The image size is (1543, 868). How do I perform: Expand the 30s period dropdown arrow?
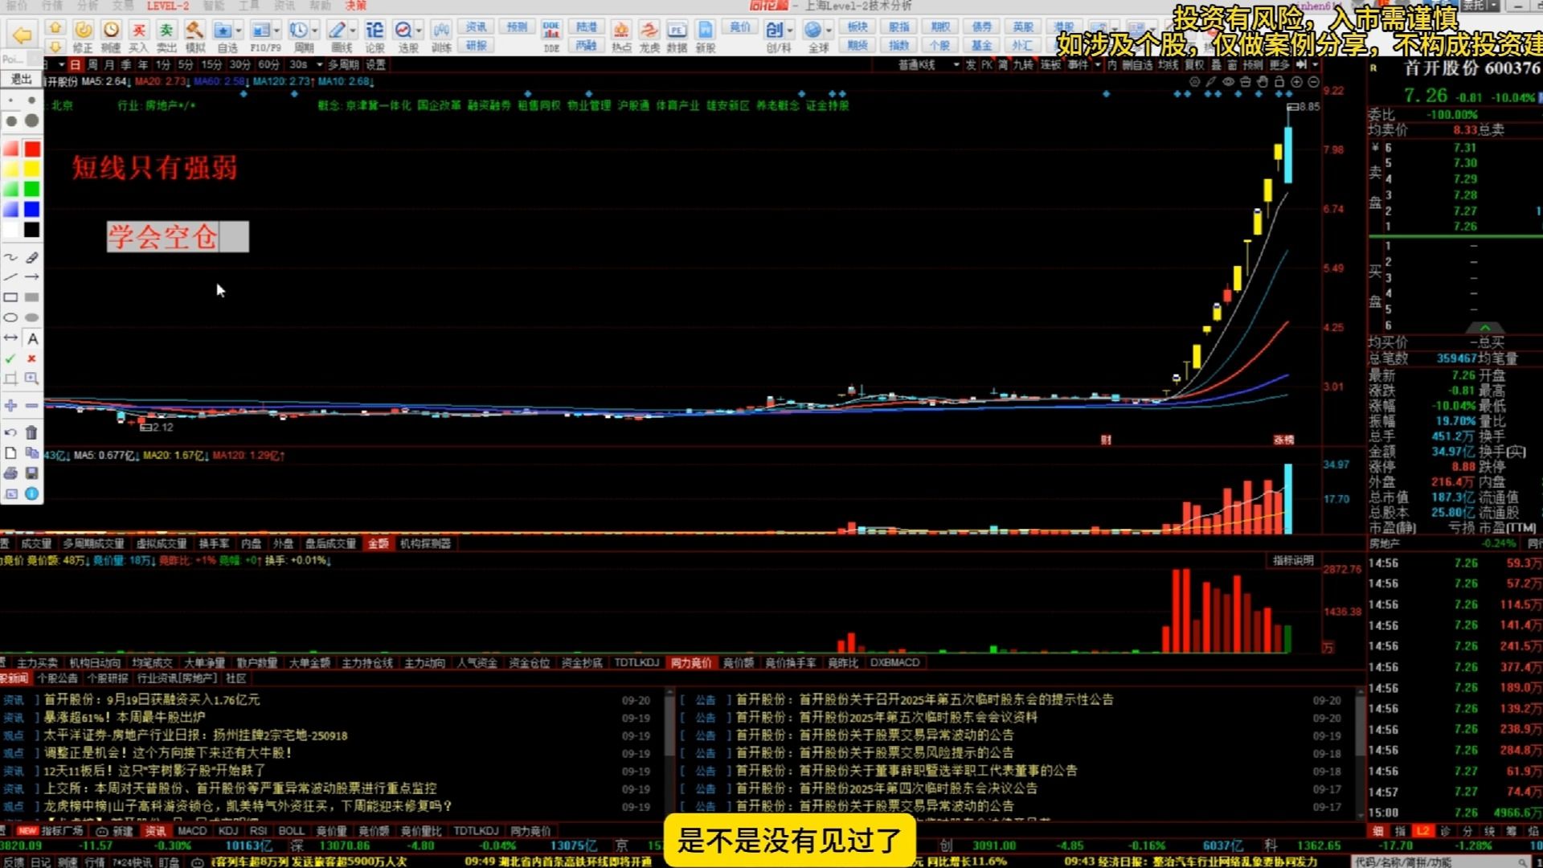tap(319, 65)
